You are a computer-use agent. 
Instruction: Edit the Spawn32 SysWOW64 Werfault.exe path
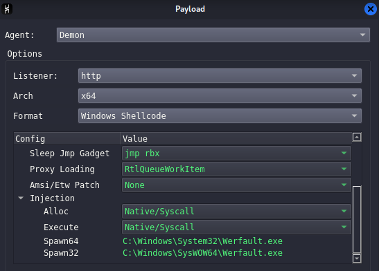point(202,253)
